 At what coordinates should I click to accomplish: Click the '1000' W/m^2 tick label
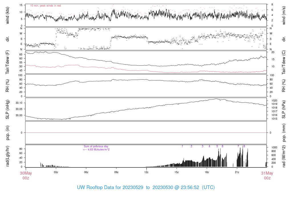pyautogui.click(x=275, y=147)
